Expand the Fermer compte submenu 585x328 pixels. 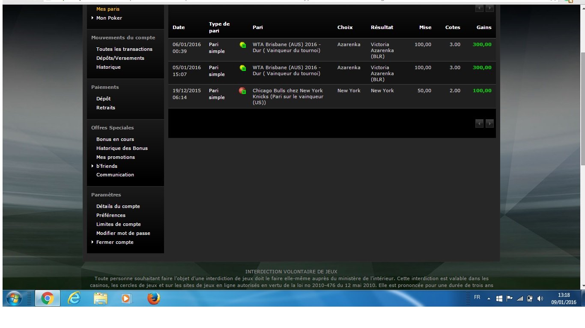point(93,242)
